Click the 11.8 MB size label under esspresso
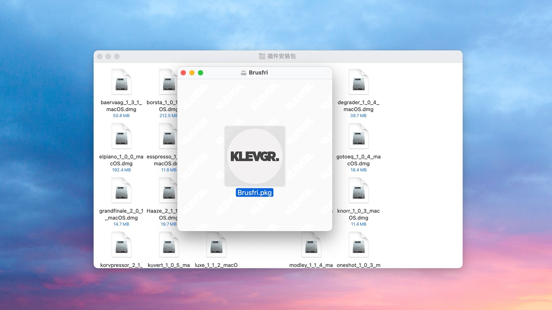The height and width of the screenshot is (310, 552). tap(169, 170)
